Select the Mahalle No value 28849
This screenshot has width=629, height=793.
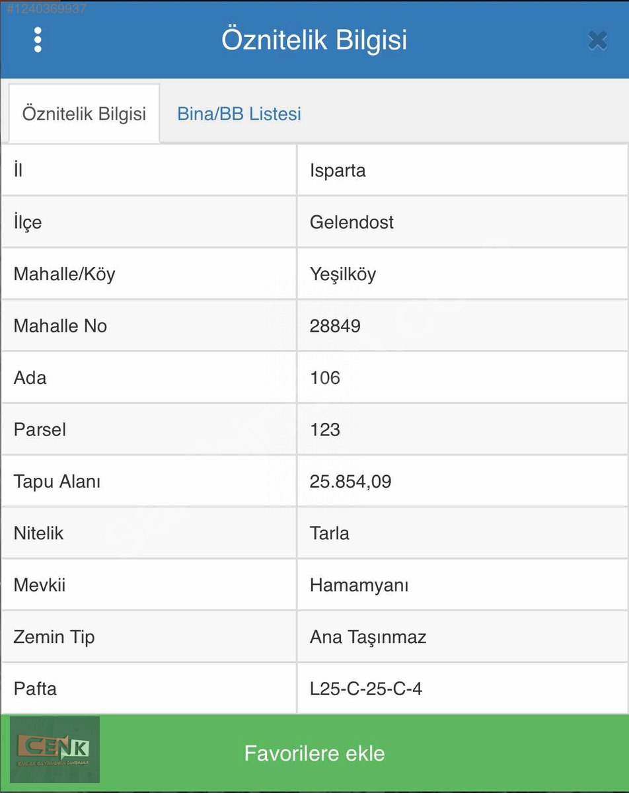[x=462, y=326]
